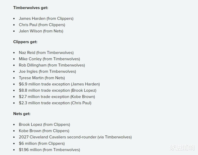The image size is (198, 155).
Task: Click the $6.9 million trade exception line
Action: click(59, 84)
